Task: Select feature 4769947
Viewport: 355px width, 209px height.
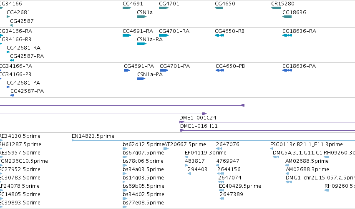Action: (x=227, y=161)
